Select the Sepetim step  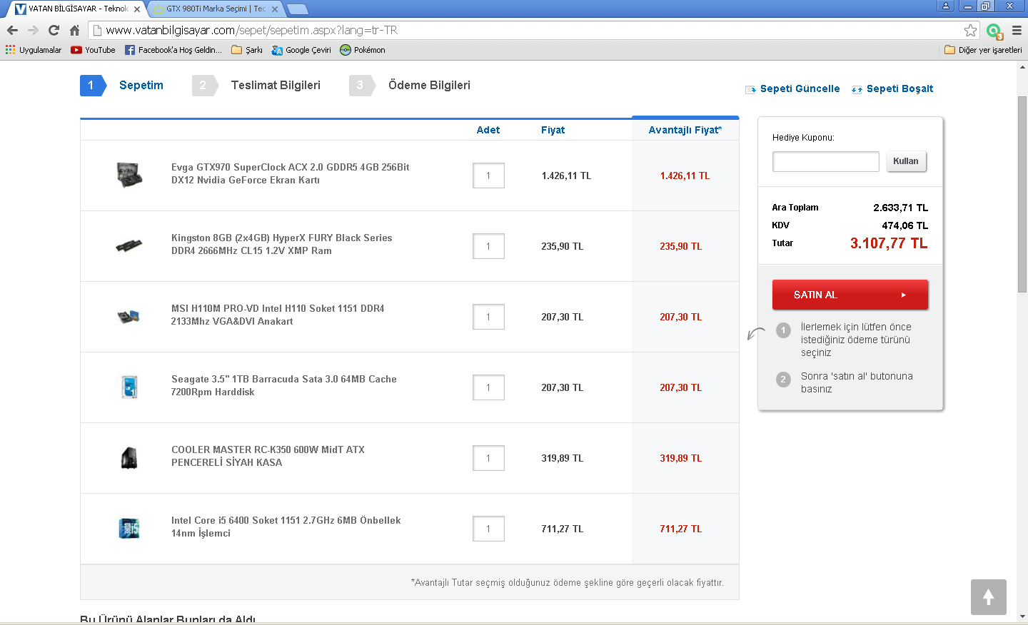(122, 86)
